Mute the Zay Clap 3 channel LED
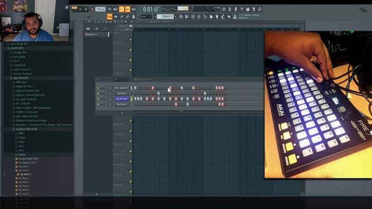The width and height of the screenshot is (372, 209). (x=98, y=93)
